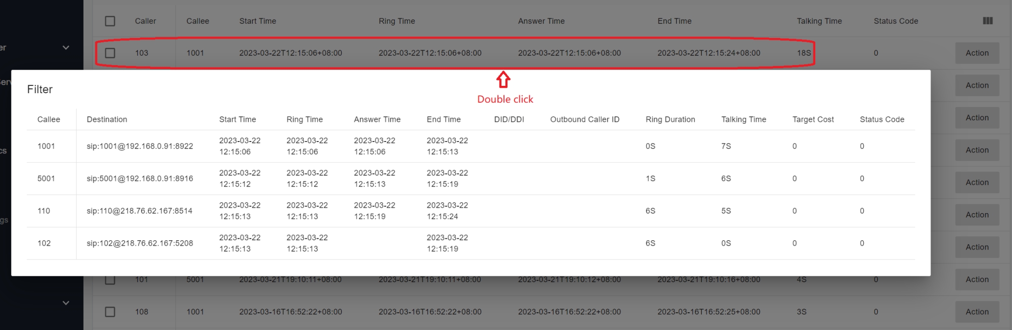Select the Outbound Caller ID column header

(585, 119)
